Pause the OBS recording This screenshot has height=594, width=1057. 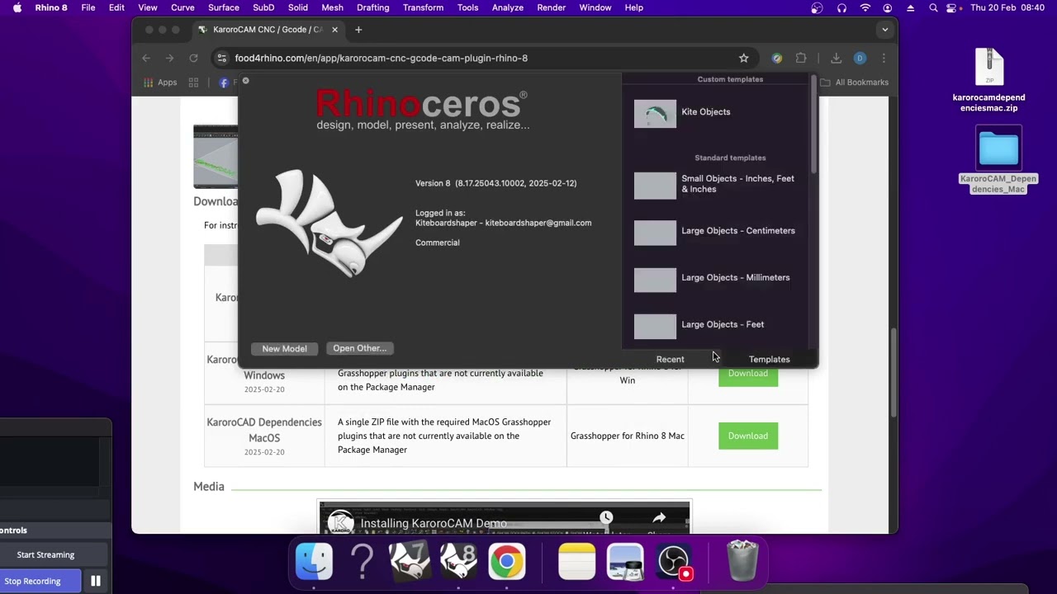coord(96,581)
